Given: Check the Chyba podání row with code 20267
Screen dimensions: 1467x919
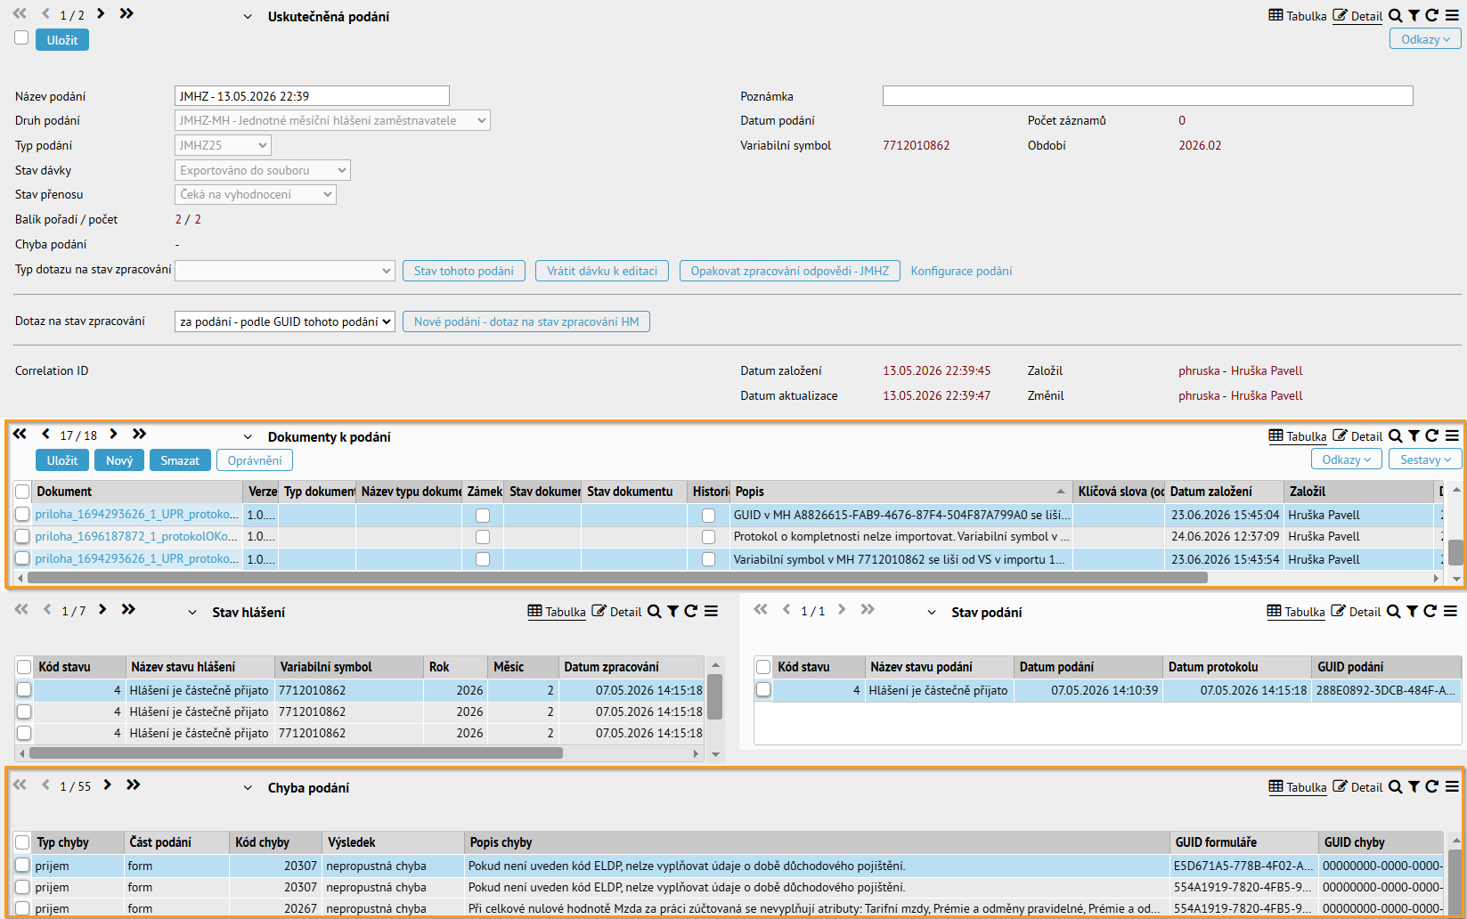Looking at the screenshot, I should (22, 908).
